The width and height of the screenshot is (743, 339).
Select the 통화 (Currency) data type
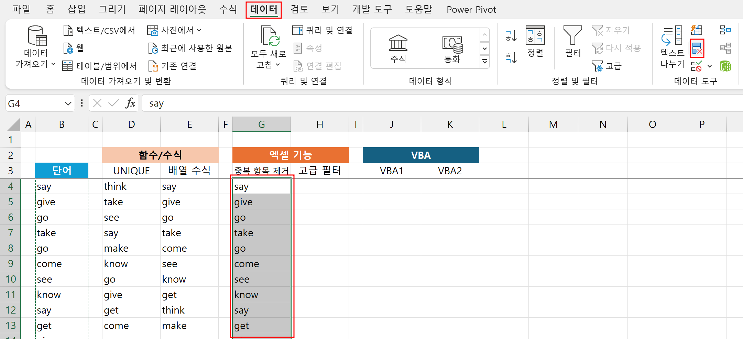point(453,48)
